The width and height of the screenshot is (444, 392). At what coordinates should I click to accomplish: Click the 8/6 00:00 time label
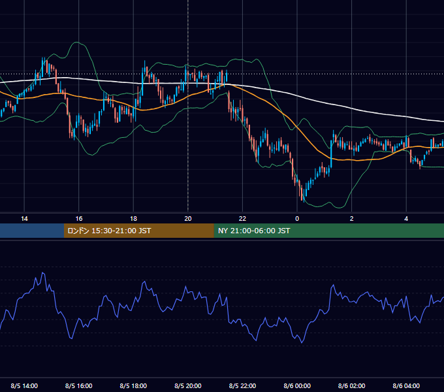pos(297,385)
